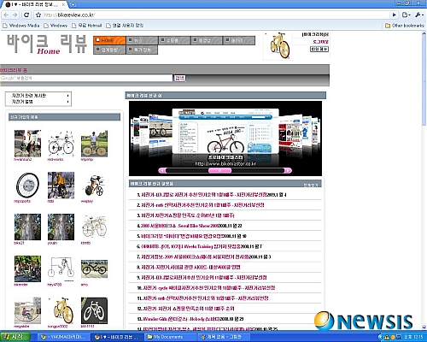427x342 pixels.
Task: Open a new tab with the plus icon
Action: pos(73,4)
